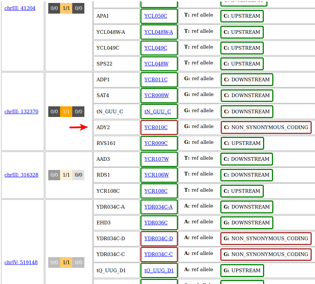Image resolution: width=315 pixels, height=284 pixels.
Task: Click the G: ref allele for ADY2
Action: 199,126
